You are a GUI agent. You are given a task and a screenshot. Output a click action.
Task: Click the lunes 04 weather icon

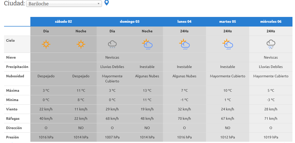(184, 44)
